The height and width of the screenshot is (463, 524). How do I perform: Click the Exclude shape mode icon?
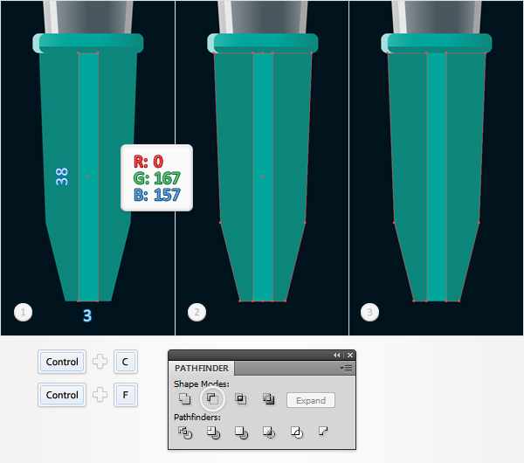tap(269, 398)
